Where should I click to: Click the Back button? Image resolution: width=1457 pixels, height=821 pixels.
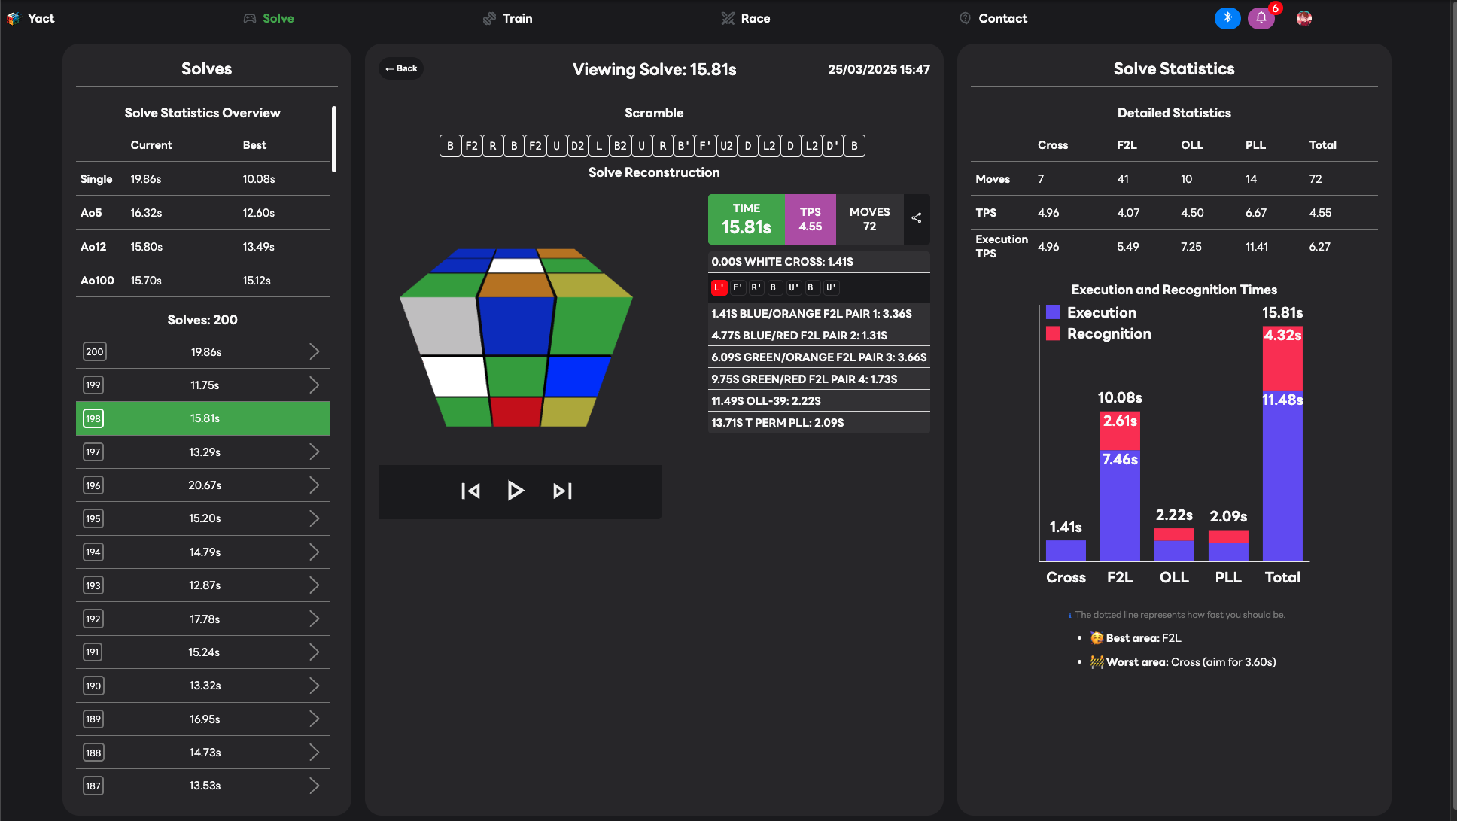401,68
